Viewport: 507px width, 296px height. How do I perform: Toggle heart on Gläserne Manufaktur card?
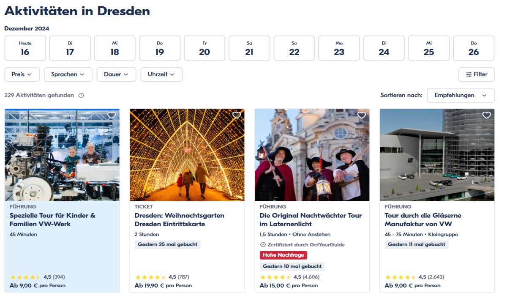[x=487, y=115]
